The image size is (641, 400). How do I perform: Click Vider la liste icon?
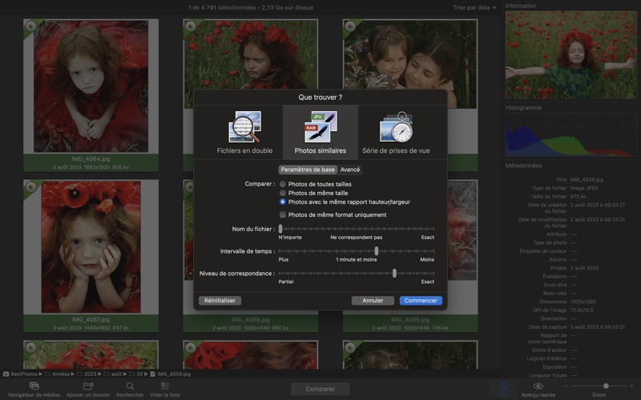tap(165, 386)
